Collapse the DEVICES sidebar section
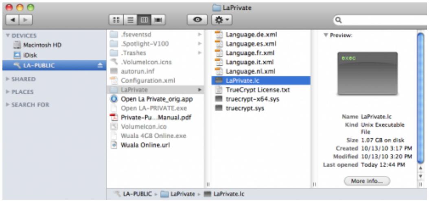 coord(8,36)
